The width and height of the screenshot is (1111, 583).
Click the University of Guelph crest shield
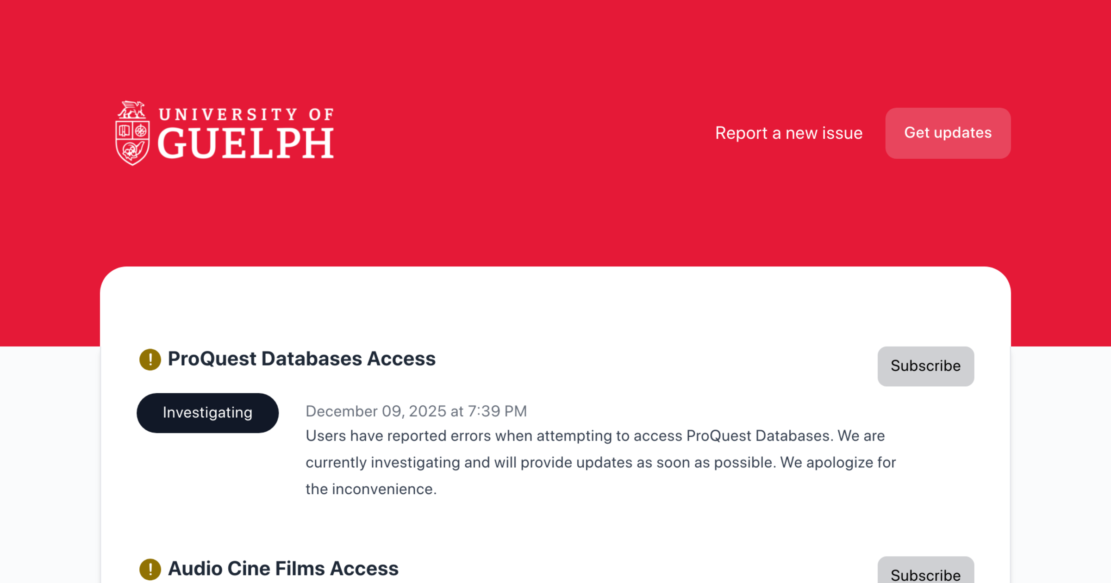pyautogui.click(x=132, y=143)
